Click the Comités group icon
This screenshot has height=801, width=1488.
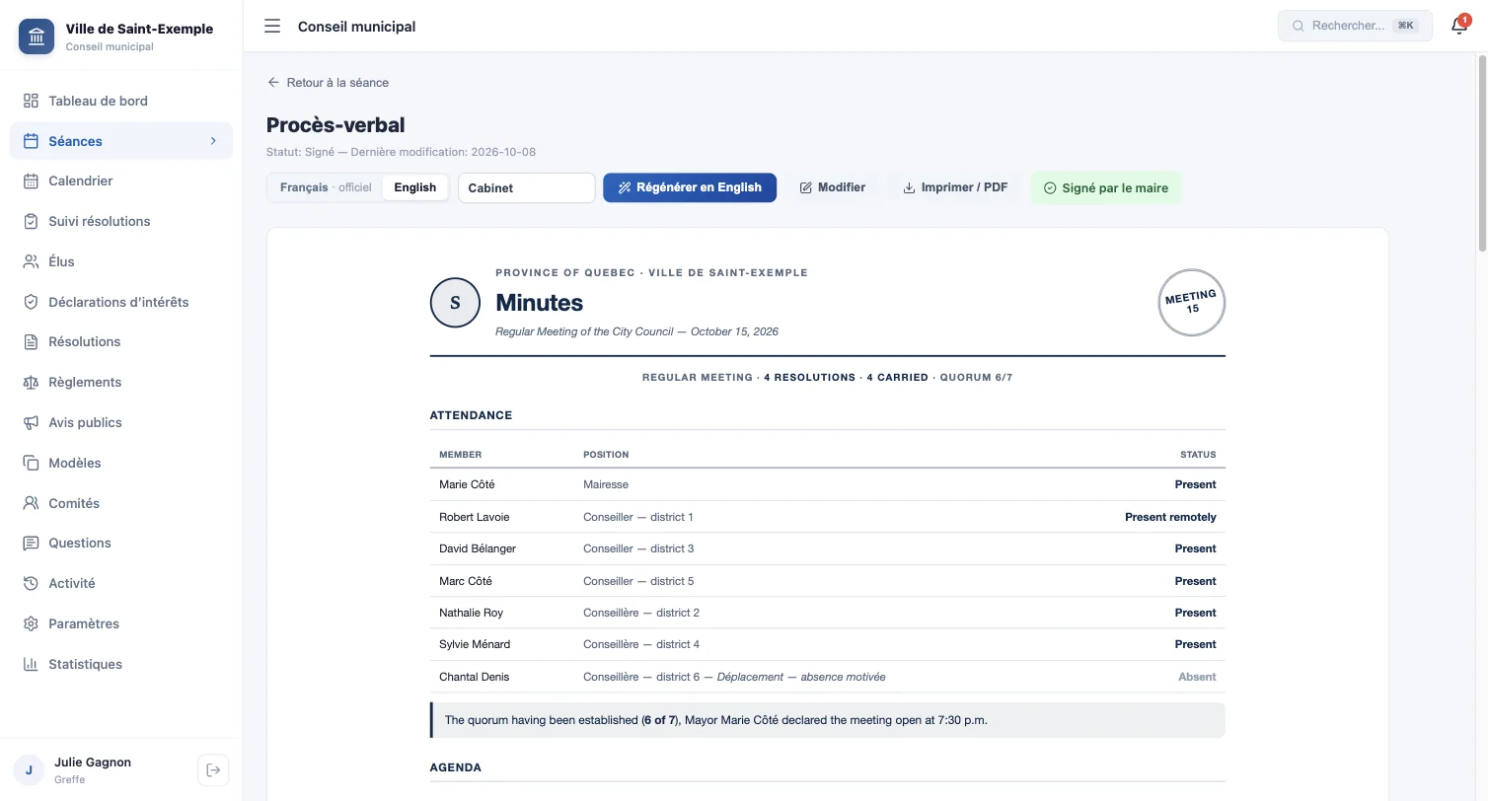click(31, 503)
